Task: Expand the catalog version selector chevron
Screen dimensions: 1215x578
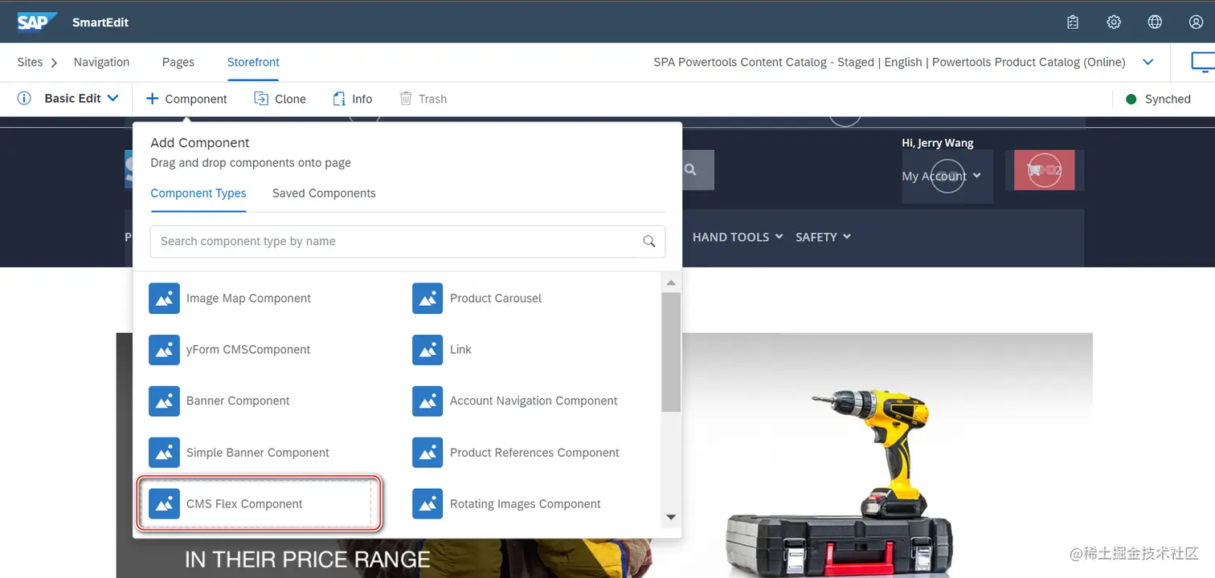Action: pos(1148,62)
